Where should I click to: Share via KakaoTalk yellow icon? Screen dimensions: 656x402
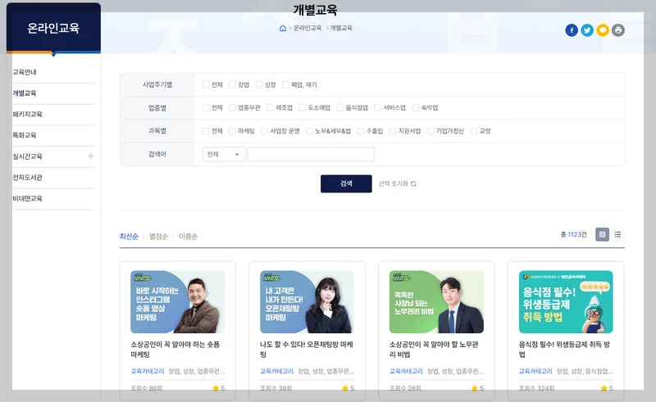coord(603,30)
